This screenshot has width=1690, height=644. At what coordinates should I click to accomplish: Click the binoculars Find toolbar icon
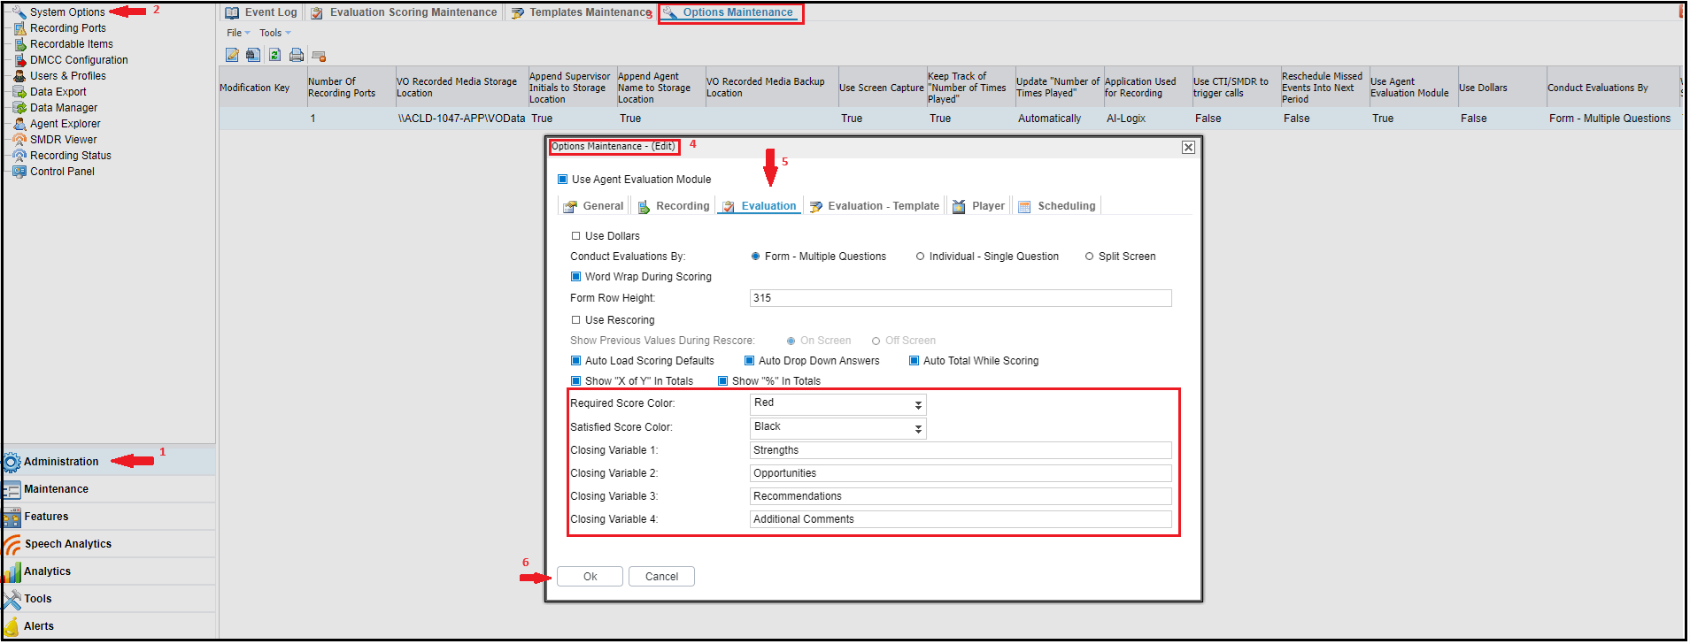point(253,55)
